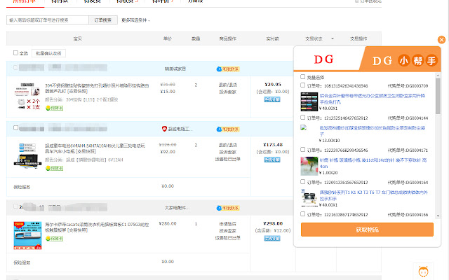Click apply after-sale link for Casarte panel item
Screen dimensions: 449x280
coord(228,224)
